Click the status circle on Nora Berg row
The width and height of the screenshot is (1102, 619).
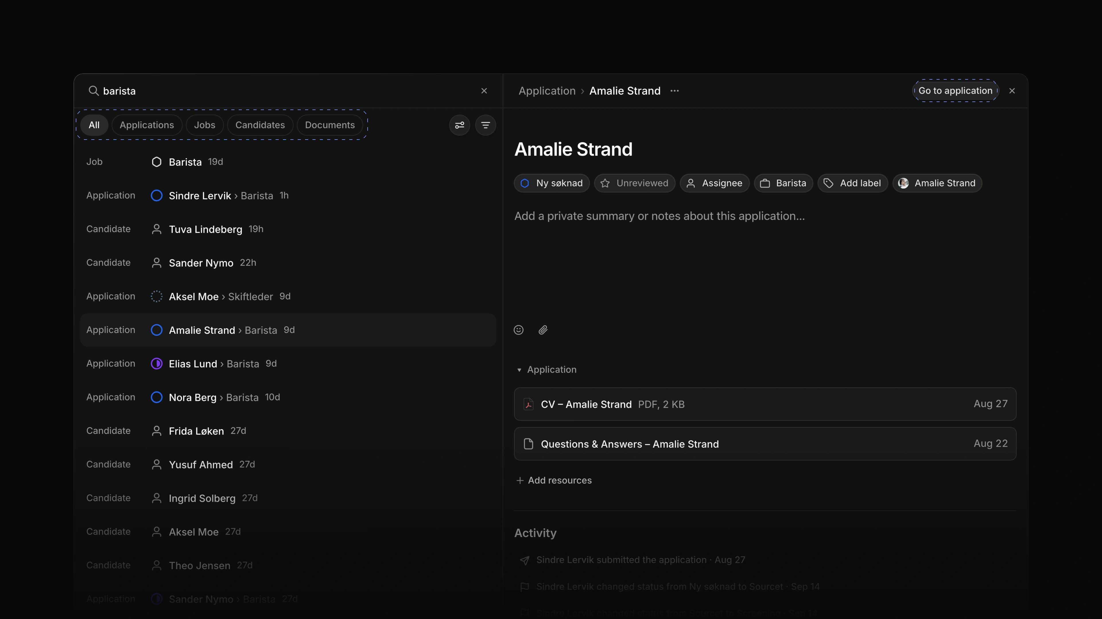(x=157, y=397)
